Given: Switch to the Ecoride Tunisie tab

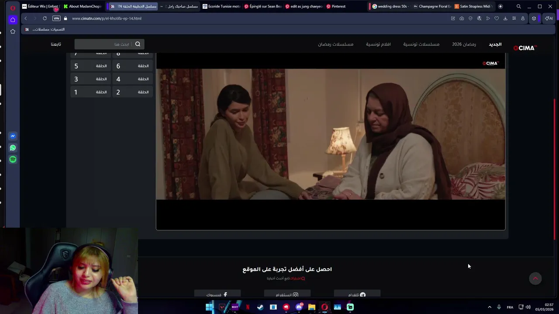Looking at the screenshot, I should pos(222,7).
